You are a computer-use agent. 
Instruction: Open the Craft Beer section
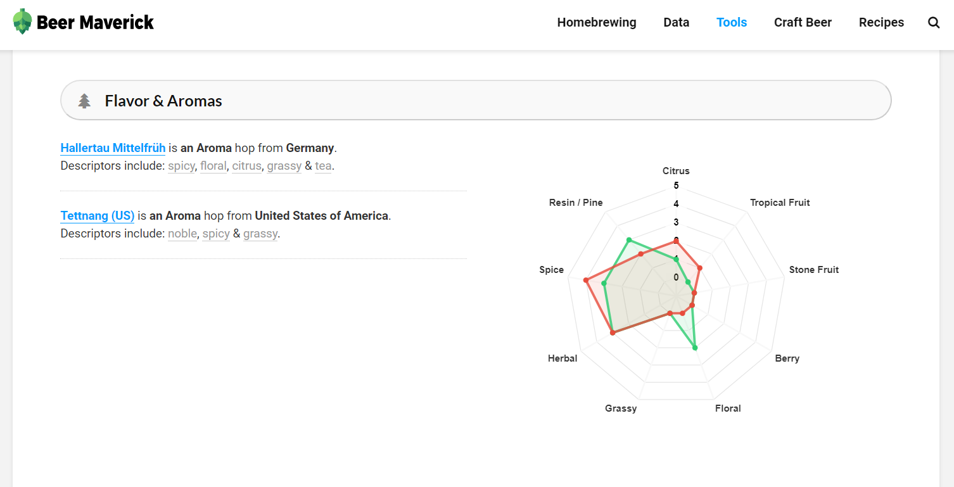[x=803, y=22]
